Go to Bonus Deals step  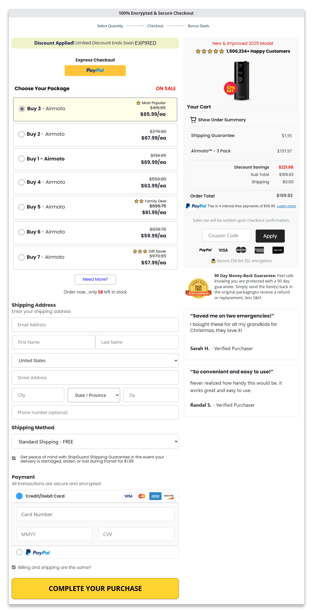pyautogui.click(x=198, y=26)
